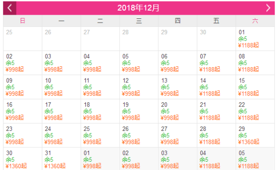Select December 31 priced ¥1360
Viewport: 277px width, 170px height.
(61, 159)
